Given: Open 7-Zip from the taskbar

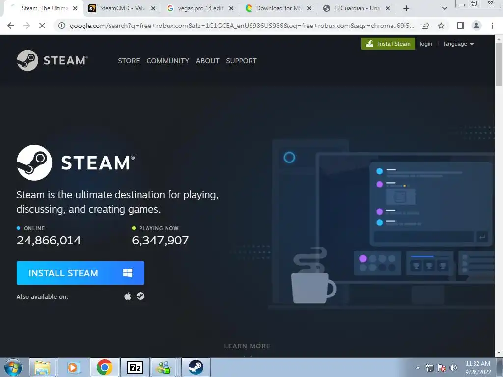Looking at the screenshot, I should coord(135,367).
